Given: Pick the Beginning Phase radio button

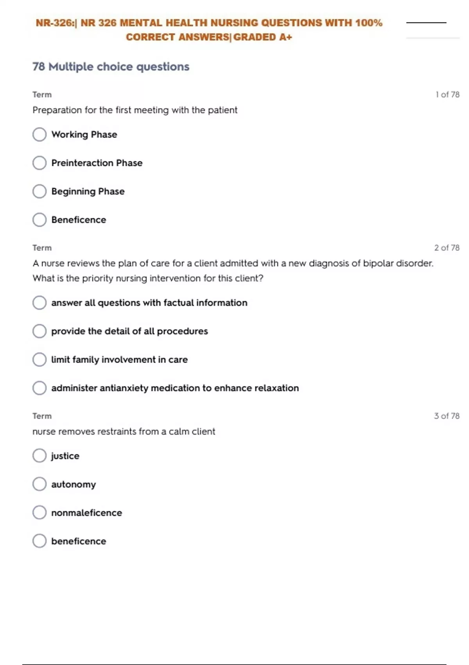Looking at the screenshot, I should pyautogui.click(x=39, y=191).
